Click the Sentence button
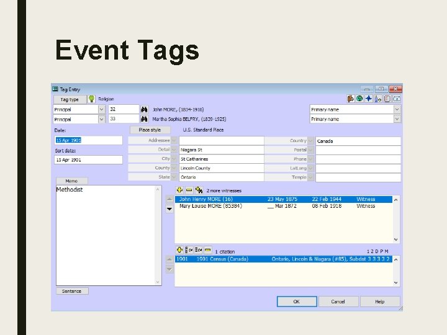The height and width of the screenshot is (335, 447). click(x=72, y=291)
